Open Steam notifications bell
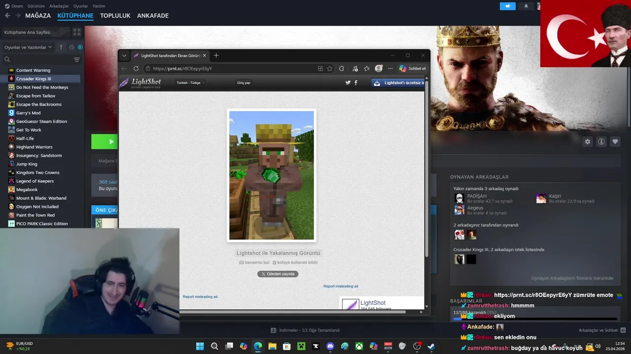Screen dimensions: 631x354 (x=526, y=6)
